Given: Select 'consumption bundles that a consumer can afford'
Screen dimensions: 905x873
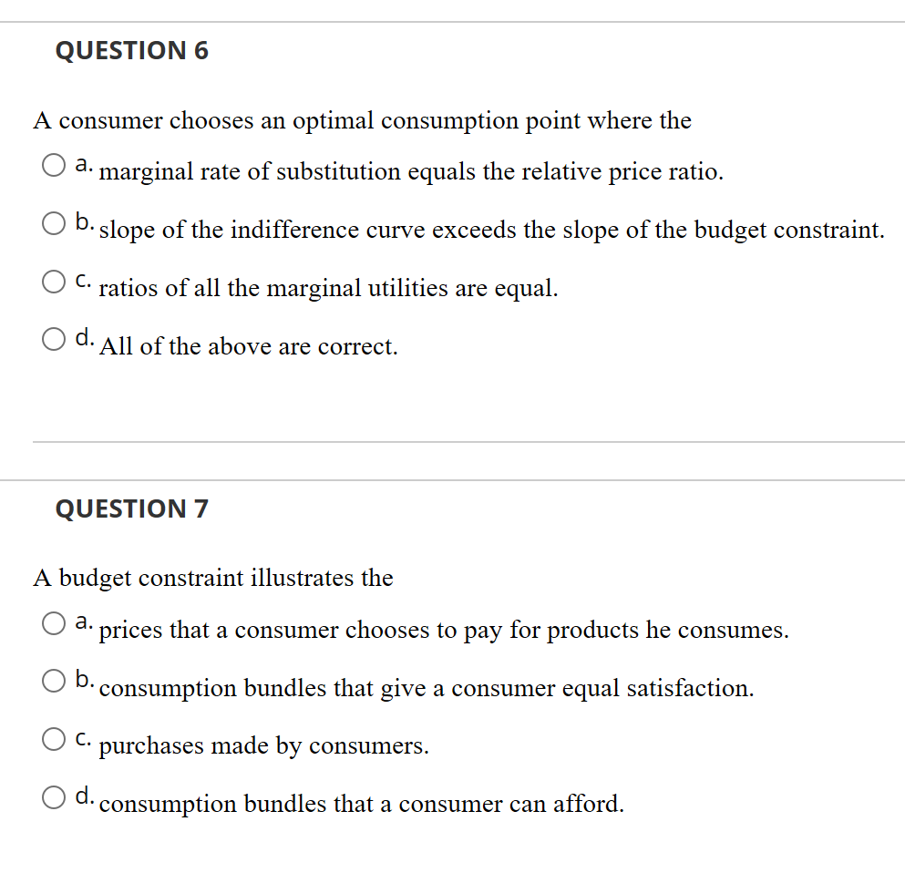Looking at the screenshot, I should pyautogui.click(x=53, y=797).
